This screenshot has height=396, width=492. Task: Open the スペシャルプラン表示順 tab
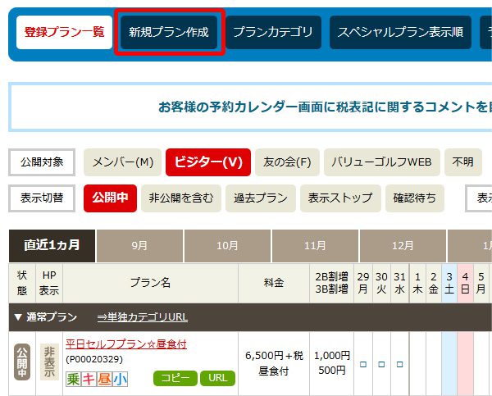[x=400, y=32]
